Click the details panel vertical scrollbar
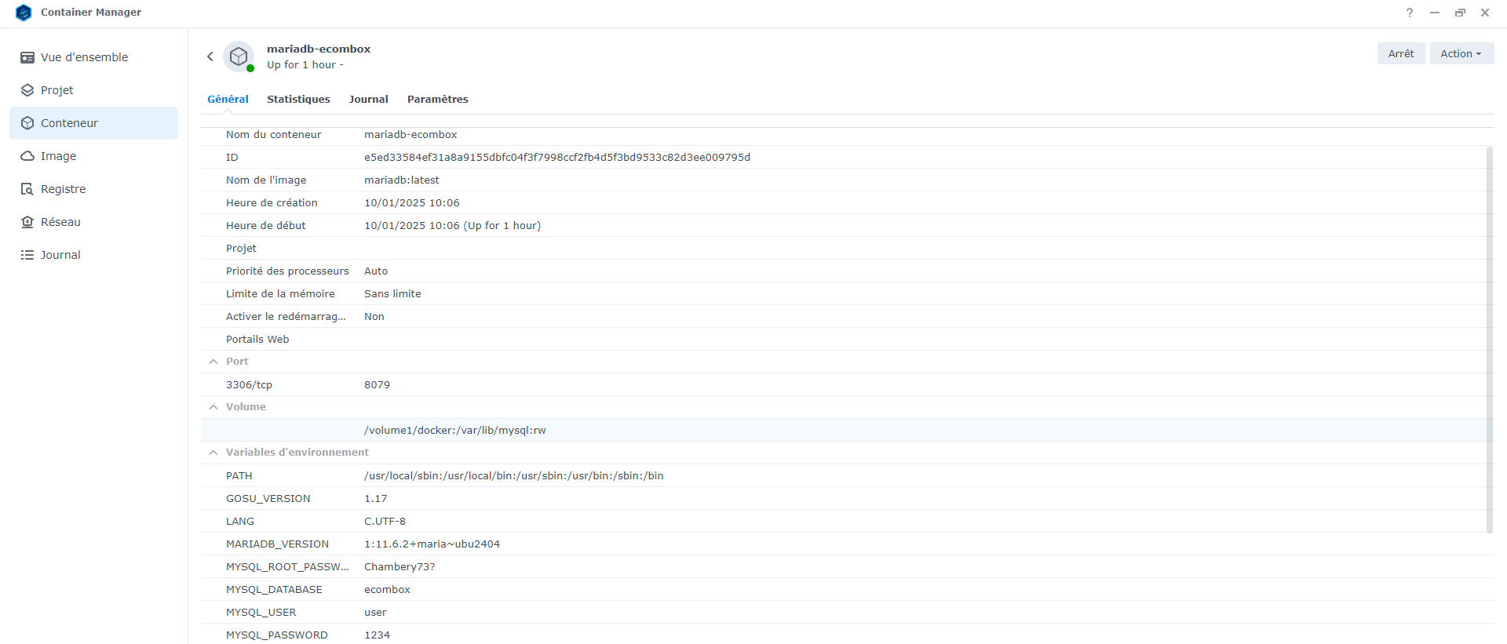Viewport: 1507px width, 644px height. tap(1490, 340)
